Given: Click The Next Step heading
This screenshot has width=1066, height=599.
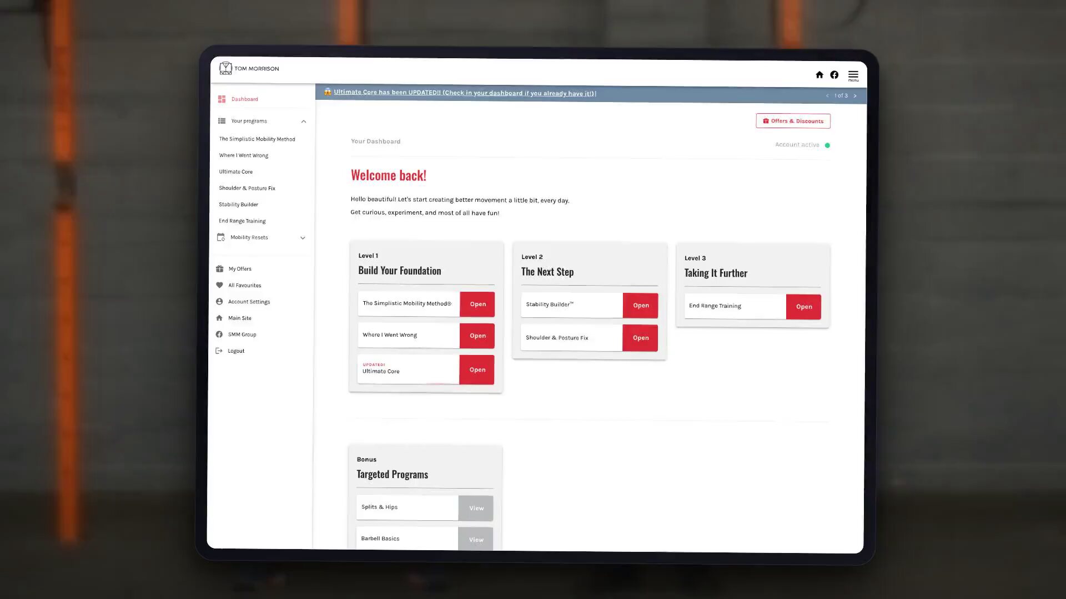Looking at the screenshot, I should pos(547,272).
